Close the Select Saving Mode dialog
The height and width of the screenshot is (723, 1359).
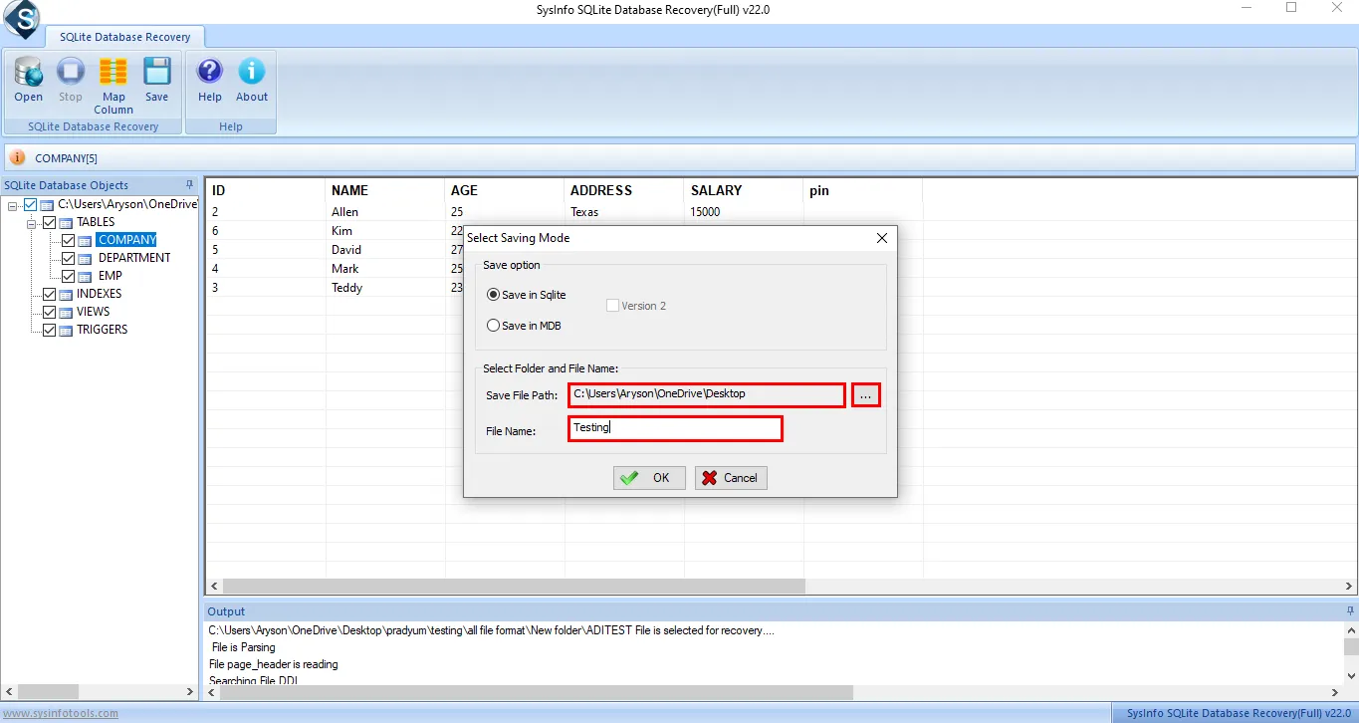tap(881, 238)
